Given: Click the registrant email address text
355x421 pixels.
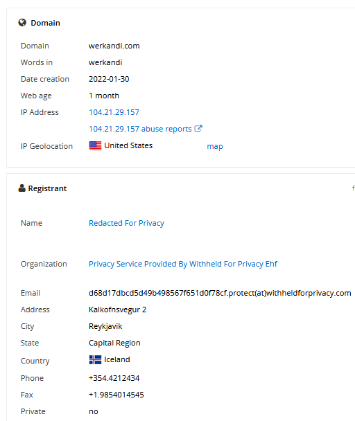Looking at the screenshot, I should 220,293.
